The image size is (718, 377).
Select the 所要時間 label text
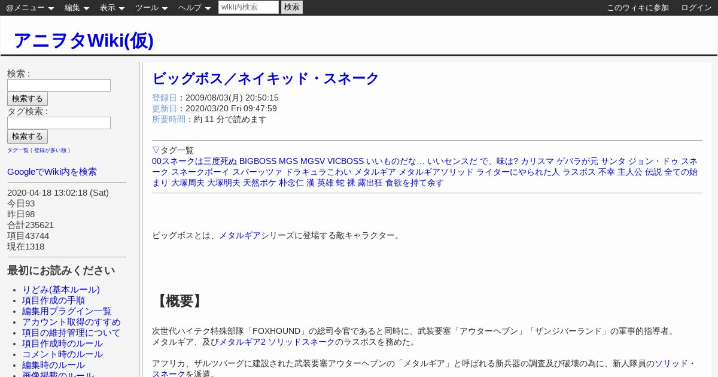pos(169,119)
